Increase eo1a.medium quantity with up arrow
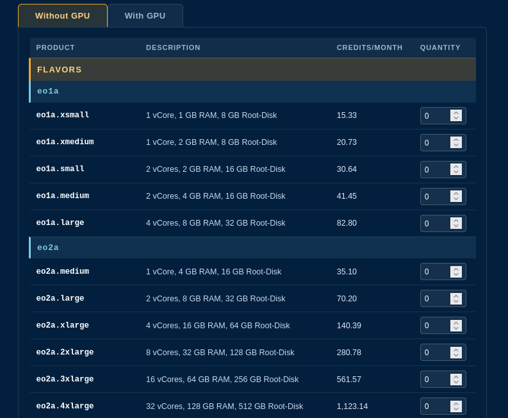 pyautogui.click(x=456, y=194)
